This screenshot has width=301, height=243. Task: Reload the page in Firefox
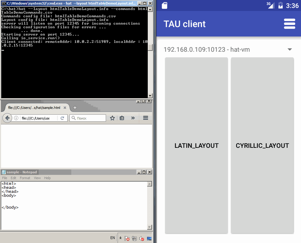coord(62,118)
